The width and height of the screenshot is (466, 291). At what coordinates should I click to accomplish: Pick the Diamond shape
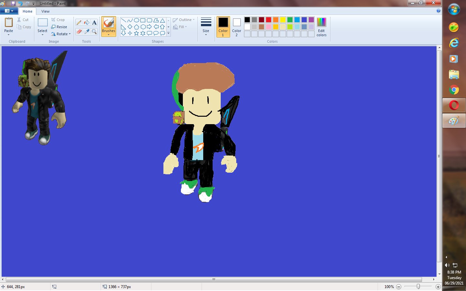tap(130, 27)
